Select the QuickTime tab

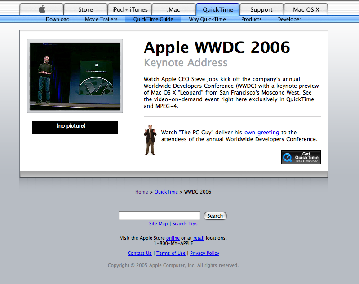click(x=218, y=9)
